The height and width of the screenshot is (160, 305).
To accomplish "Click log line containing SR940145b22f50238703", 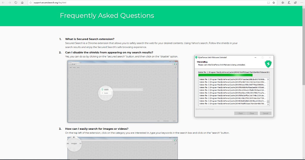I will pos(233,98).
